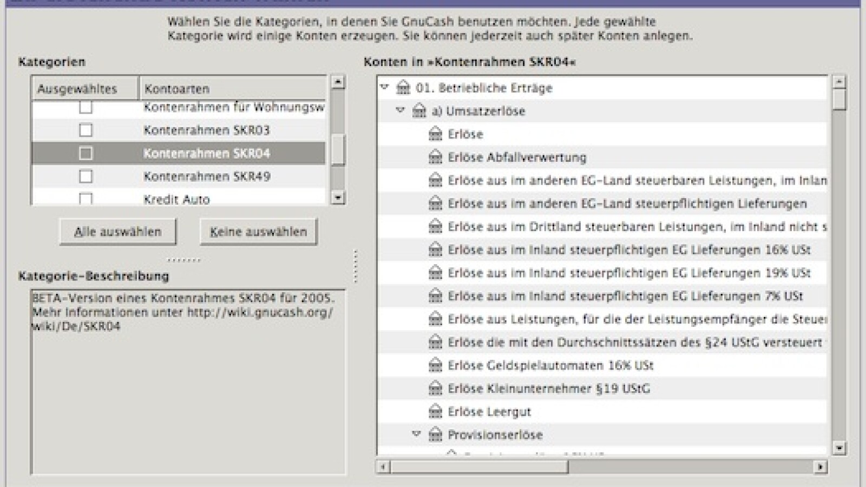Image resolution: width=866 pixels, height=487 pixels.
Task: Click the 'Keine auswählen' button
Action: point(258,232)
